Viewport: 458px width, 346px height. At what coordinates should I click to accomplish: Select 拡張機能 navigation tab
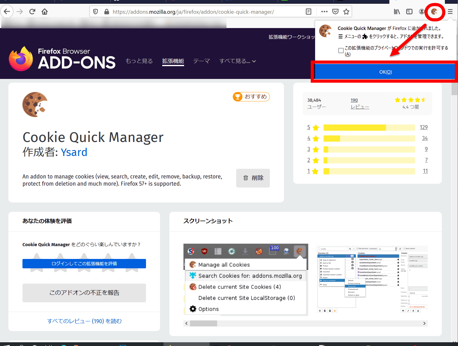click(x=173, y=61)
